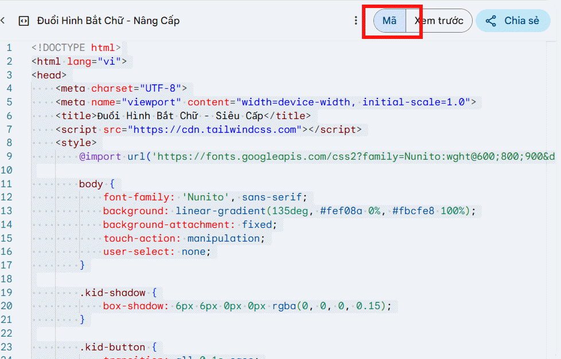This screenshot has height=359, width=561.
Task: Place cursor on the .kid-shadow selector
Action: tap(112, 293)
